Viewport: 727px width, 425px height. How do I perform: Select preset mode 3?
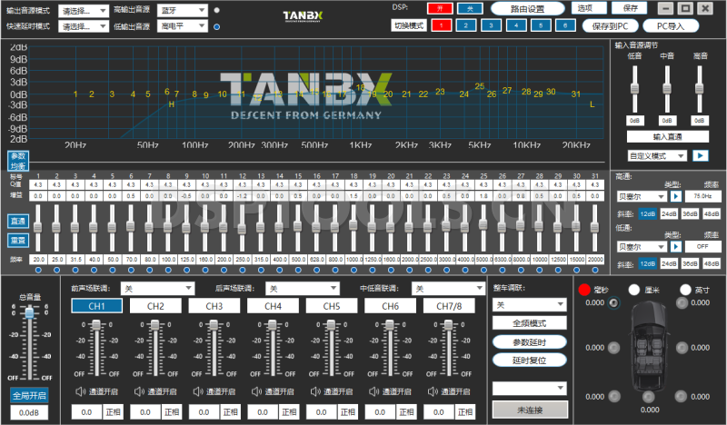[x=491, y=25]
